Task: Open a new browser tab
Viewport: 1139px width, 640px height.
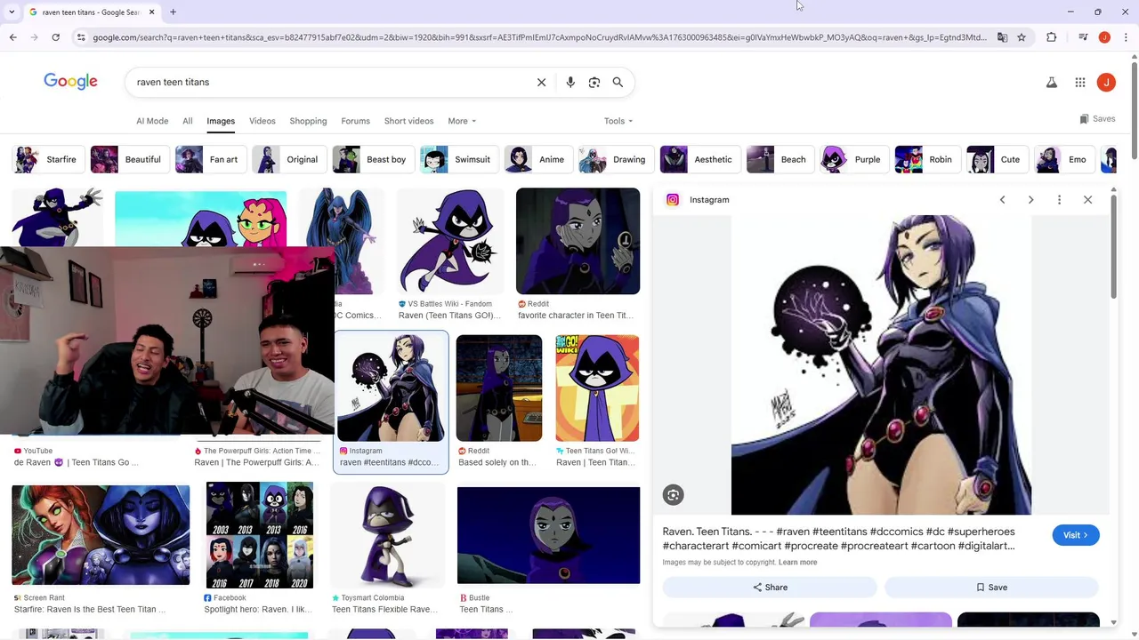Action: [173, 12]
